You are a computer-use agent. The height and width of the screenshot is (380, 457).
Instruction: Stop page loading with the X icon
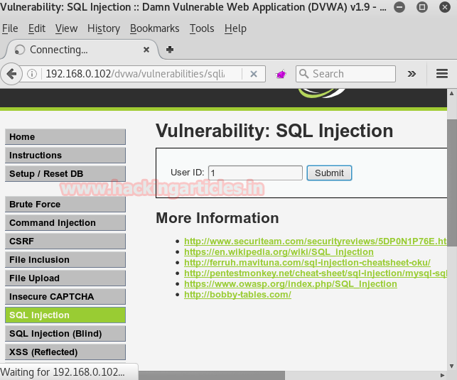(254, 74)
